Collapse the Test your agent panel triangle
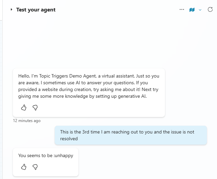The image size is (217, 179). [11, 10]
